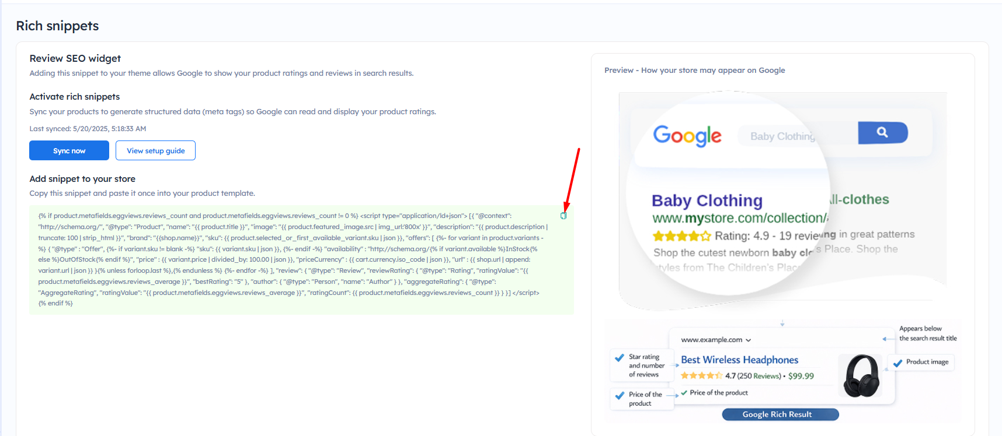Copy the rich snippet code using copy icon
The image size is (1002, 436).
[x=563, y=216]
